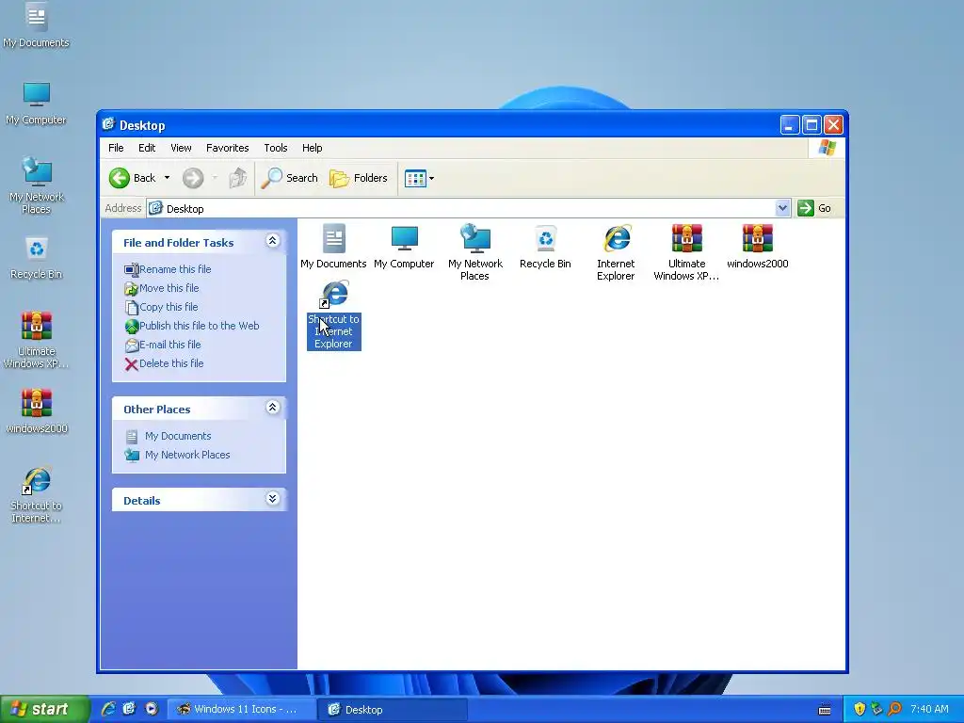This screenshot has width=964, height=723.
Task: Open the Back history dropdown arrow
Action: point(167,178)
